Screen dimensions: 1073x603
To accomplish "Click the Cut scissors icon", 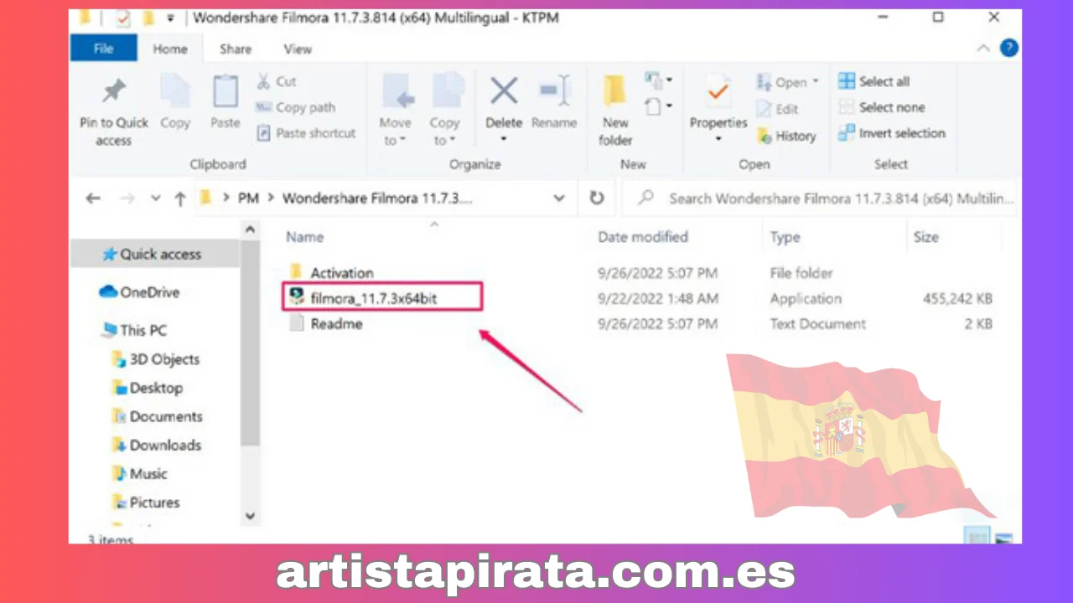I will click(x=263, y=81).
